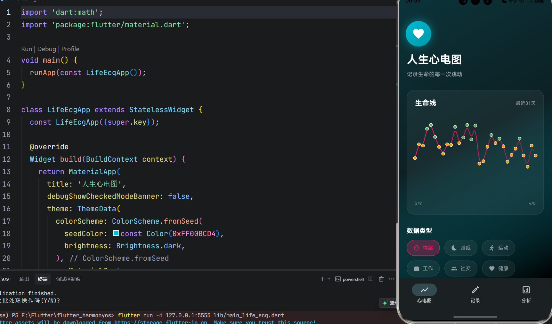Click super.key in the constructor
552x324 pixels.
point(127,122)
